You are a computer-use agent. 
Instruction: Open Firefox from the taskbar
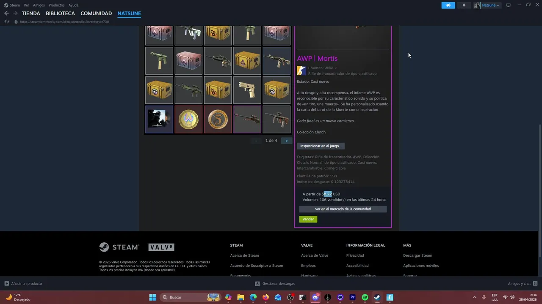pyautogui.click(x=265, y=297)
